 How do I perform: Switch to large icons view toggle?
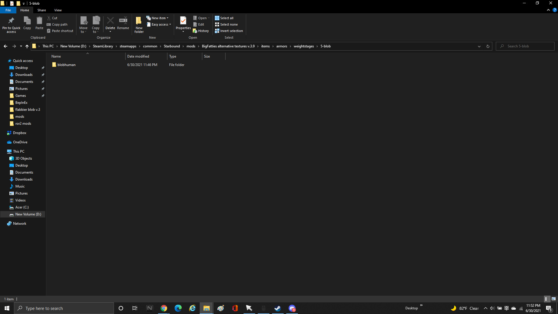[x=553, y=299]
